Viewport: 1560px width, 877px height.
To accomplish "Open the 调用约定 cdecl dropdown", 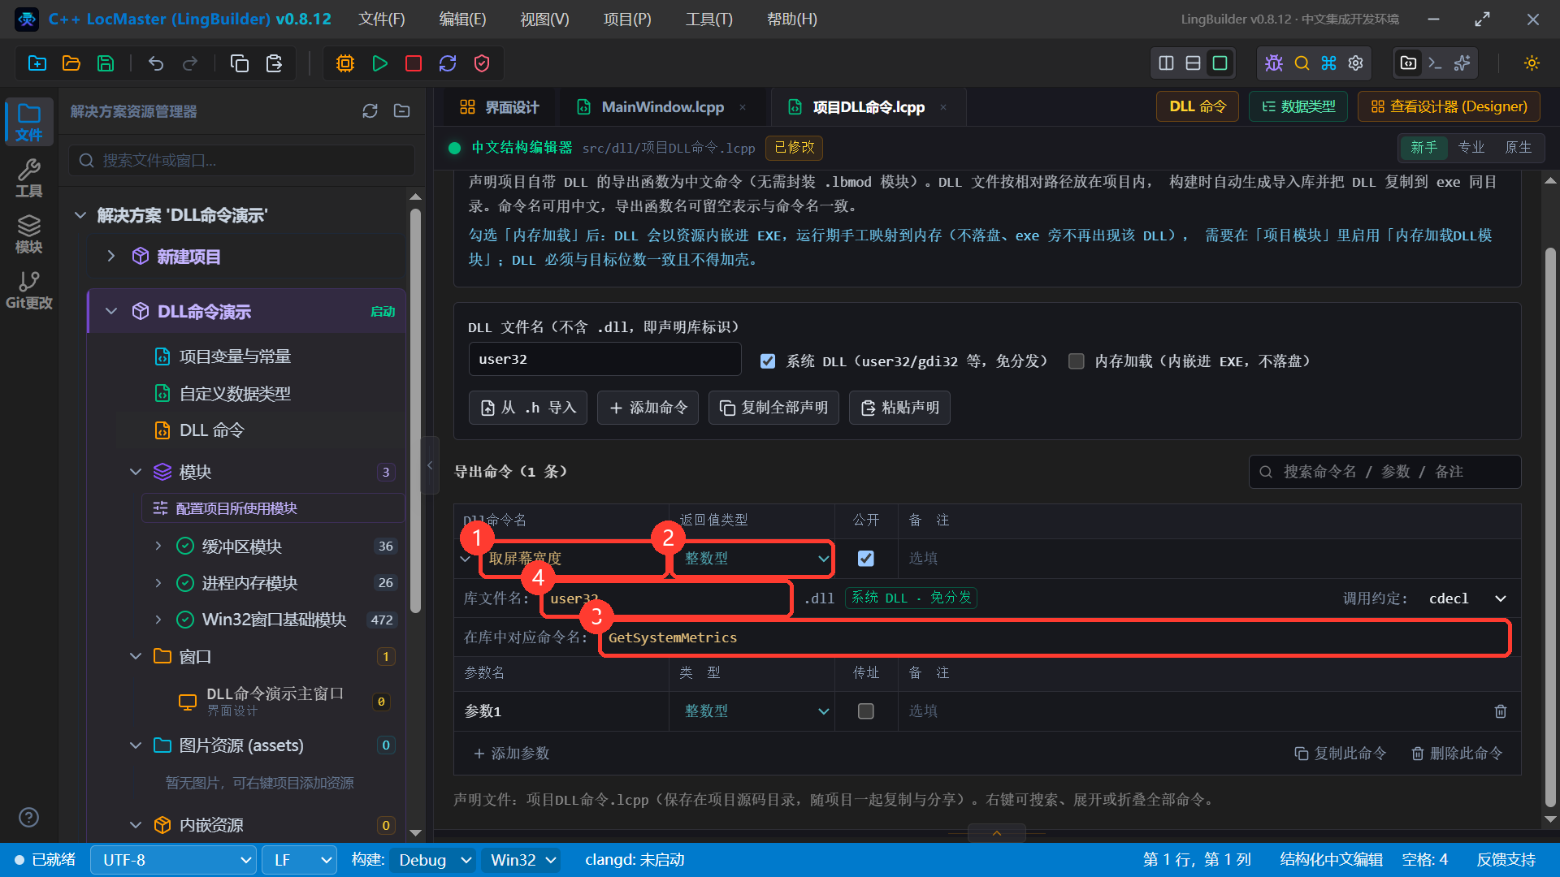I will click(1467, 598).
